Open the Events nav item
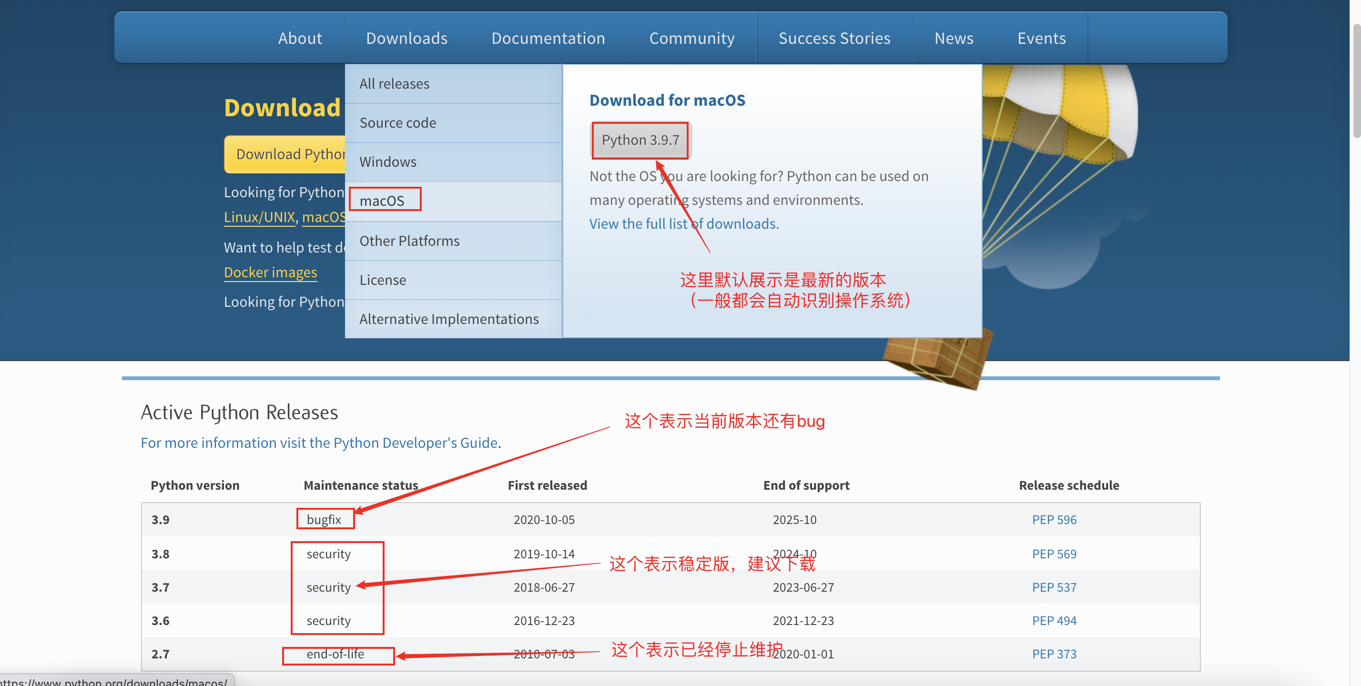1361x686 pixels. (x=1041, y=38)
